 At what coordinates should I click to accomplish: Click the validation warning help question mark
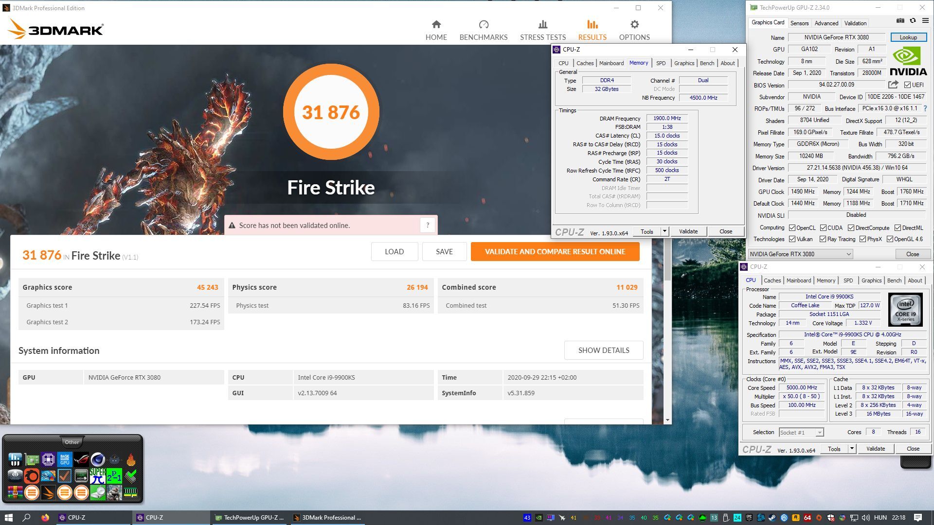(x=428, y=225)
